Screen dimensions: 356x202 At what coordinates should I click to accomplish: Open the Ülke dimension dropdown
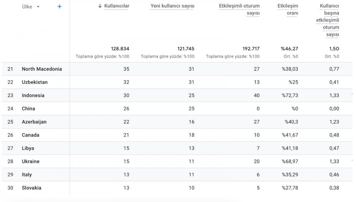click(x=31, y=7)
